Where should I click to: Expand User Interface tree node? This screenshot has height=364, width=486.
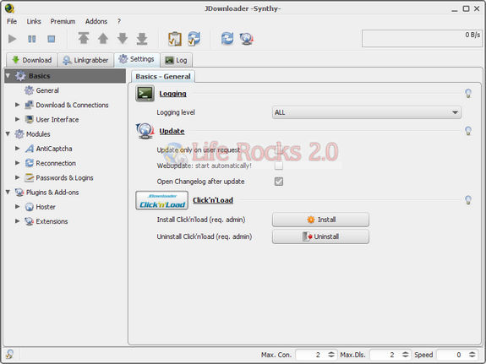[18, 119]
